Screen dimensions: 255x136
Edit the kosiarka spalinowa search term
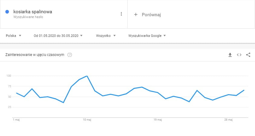click(x=33, y=12)
